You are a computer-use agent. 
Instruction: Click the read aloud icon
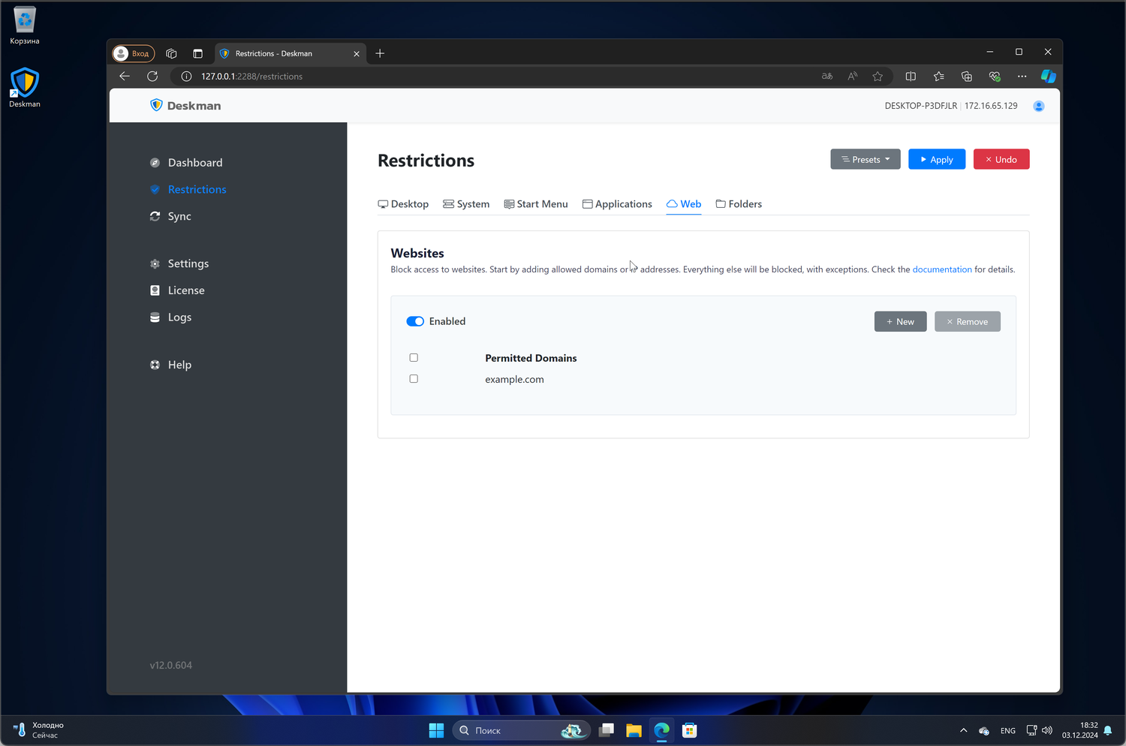(x=853, y=77)
